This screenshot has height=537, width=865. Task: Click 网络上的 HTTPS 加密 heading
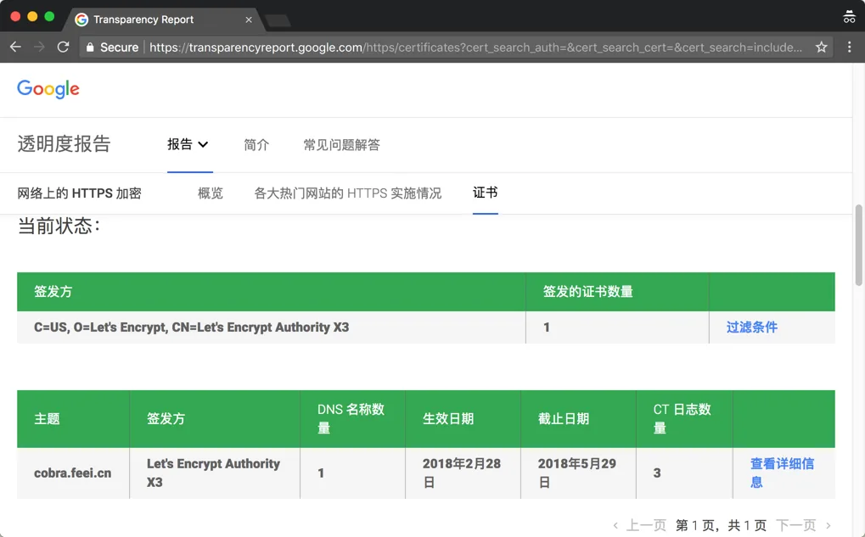pyautogui.click(x=80, y=193)
